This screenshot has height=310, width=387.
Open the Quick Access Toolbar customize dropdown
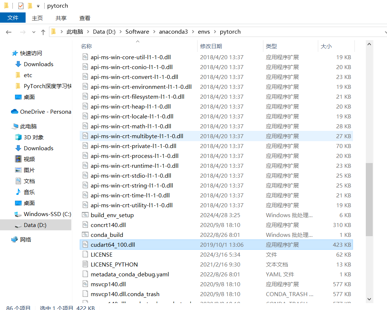[38, 6]
